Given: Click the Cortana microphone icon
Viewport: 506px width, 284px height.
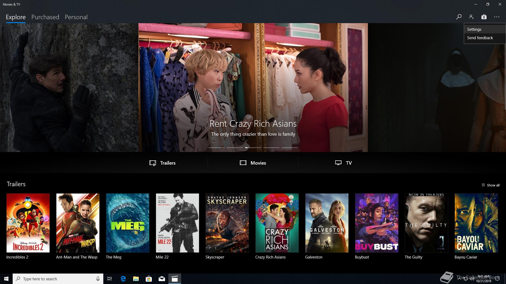Looking at the screenshot, I should [98, 279].
